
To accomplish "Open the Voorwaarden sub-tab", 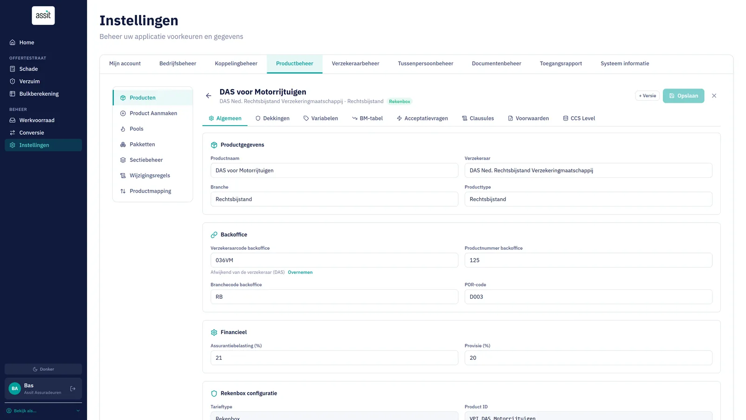I will [x=528, y=119].
